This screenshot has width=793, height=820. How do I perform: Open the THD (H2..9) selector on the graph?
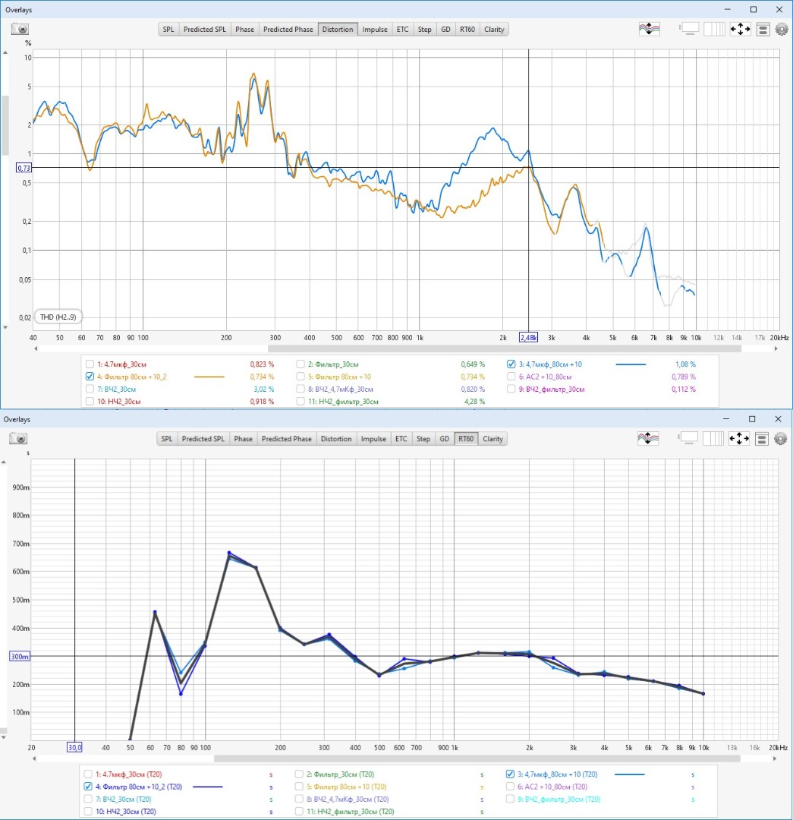[x=57, y=317]
